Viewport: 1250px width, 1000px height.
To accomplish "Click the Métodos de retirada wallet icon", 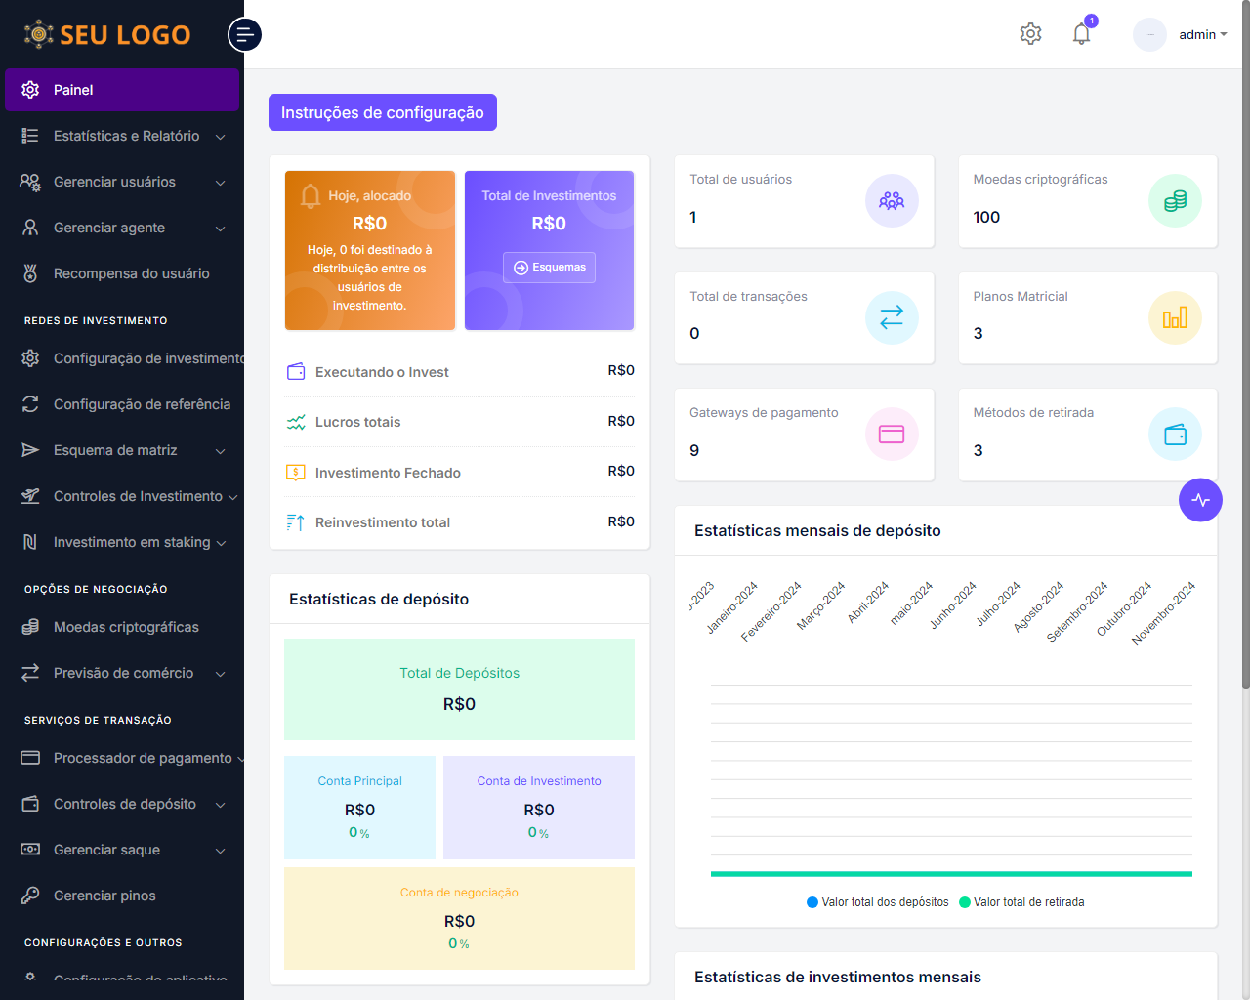I will tap(1175, 435).
